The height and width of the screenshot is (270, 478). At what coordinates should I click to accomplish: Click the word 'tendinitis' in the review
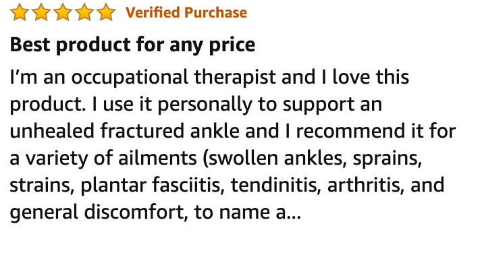274,185
